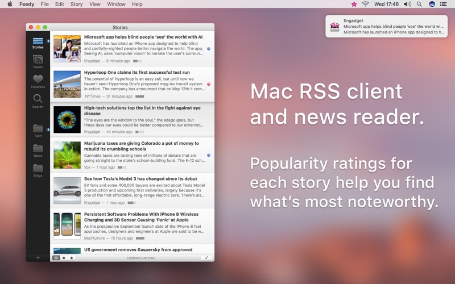Open Notification Center from the menu bar
455x284 pixels.
[x=444, y=4]
